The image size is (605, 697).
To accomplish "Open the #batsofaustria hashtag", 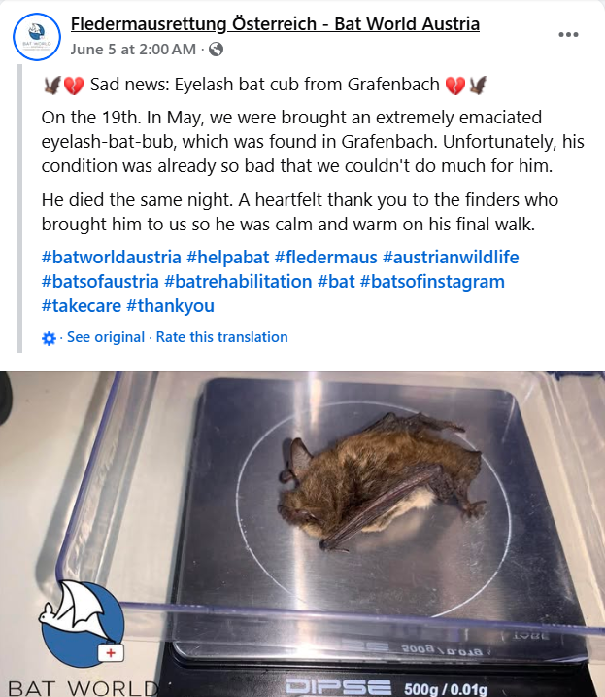I will click(100, 282).
